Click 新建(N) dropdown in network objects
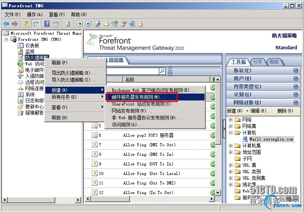 click(238, 111)
